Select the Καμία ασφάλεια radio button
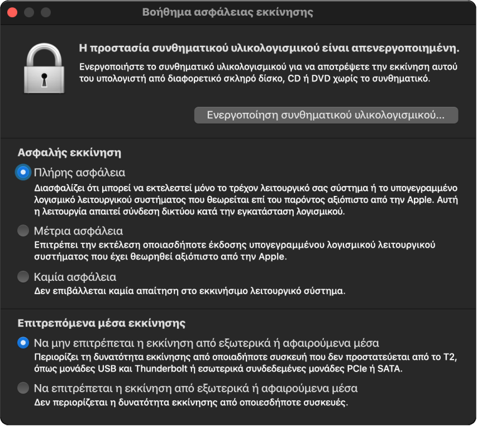The width and height of the screenshot is (477, 426). 22,276
